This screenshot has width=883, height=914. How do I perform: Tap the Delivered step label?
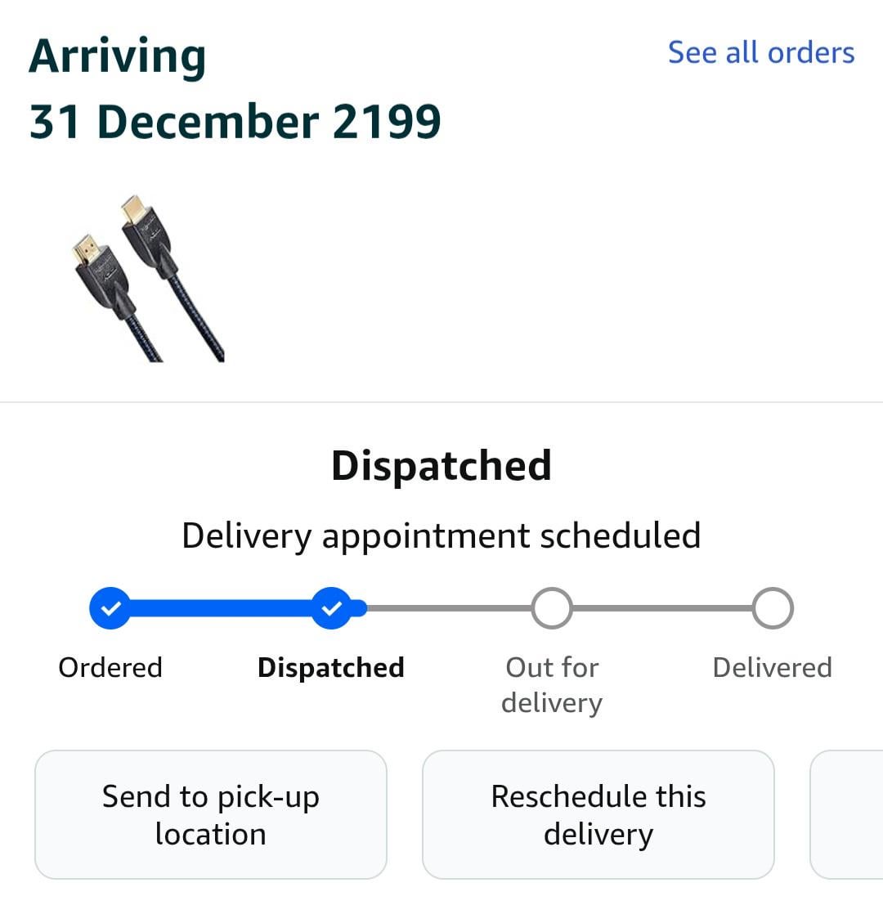coord(773,667)
